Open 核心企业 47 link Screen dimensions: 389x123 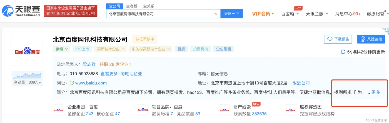pos(108,114)
